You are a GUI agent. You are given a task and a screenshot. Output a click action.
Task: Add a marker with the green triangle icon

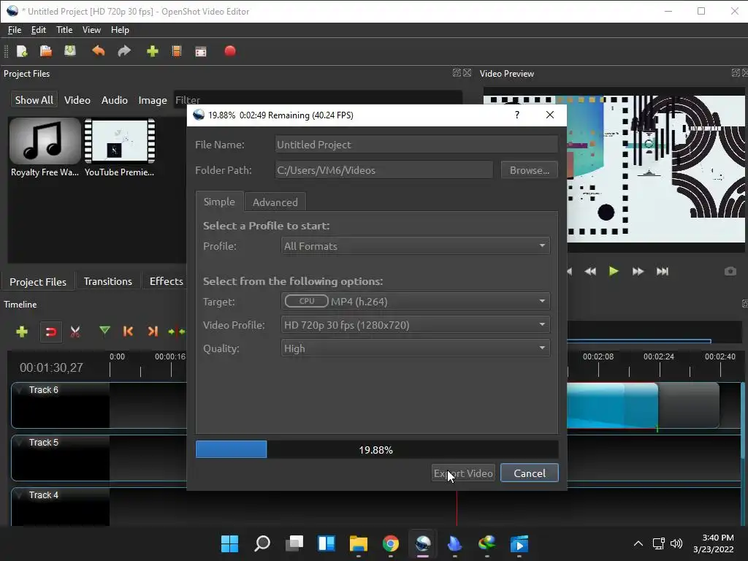tap(104, 331)
